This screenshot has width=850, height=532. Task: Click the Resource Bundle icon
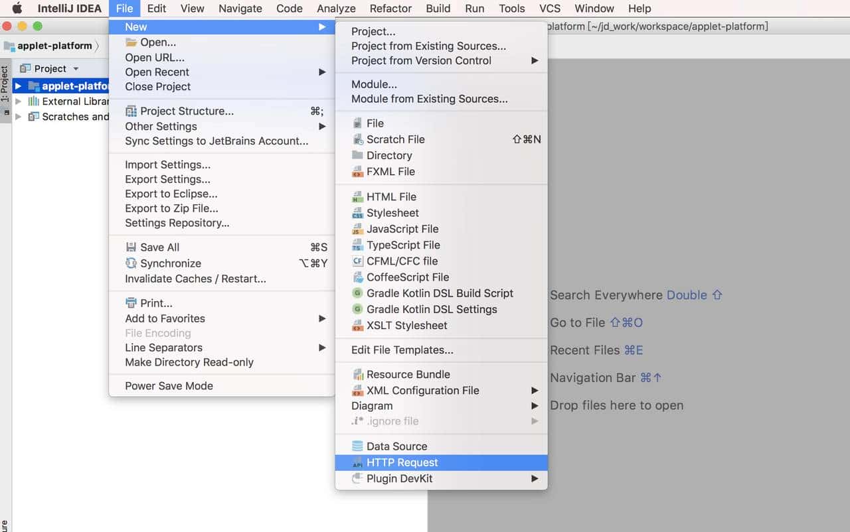click(357, 375)
